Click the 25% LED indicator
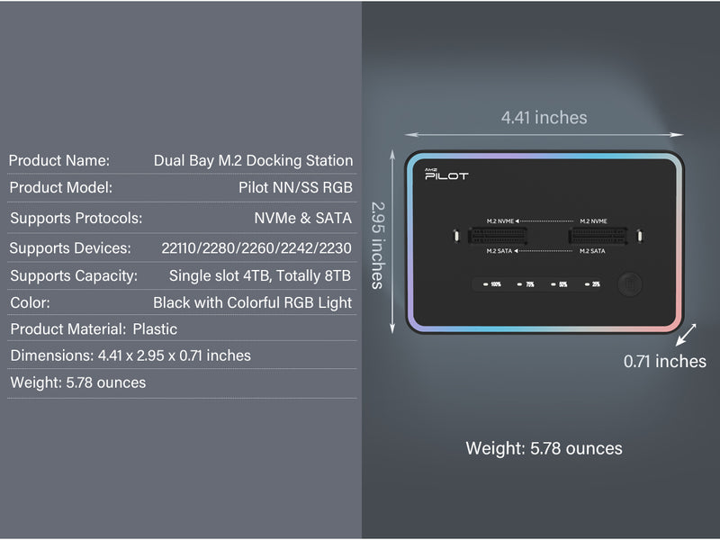 (592, 284)
